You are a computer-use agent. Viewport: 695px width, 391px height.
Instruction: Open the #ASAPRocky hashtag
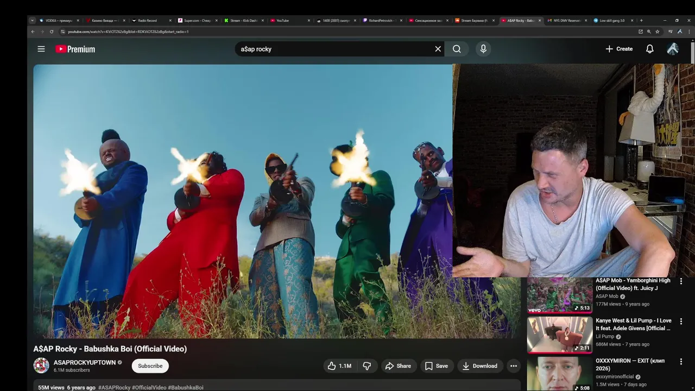click(115, 388)
